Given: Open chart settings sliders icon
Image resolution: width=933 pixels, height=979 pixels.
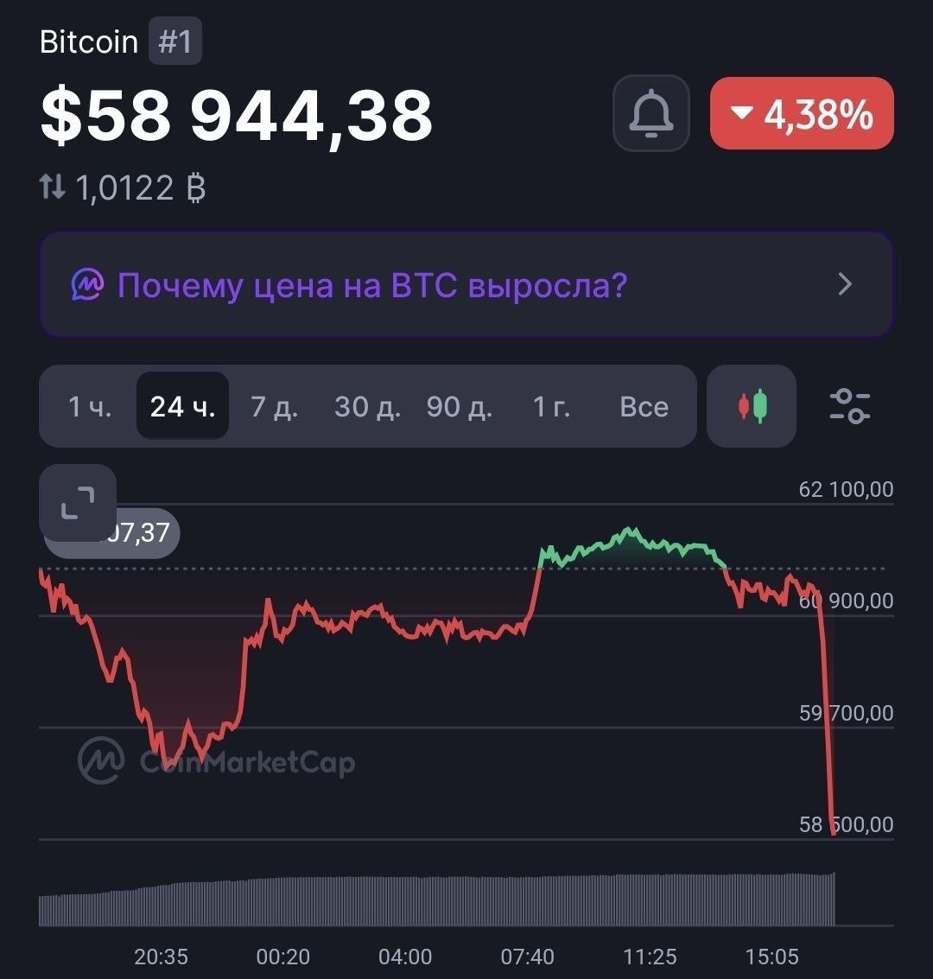Looking at the screenshot, I should (x=849, y=406).
